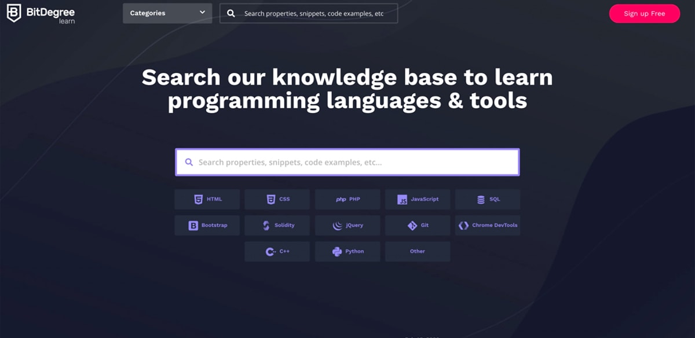The width and height of the screenshot is (695, 338).
Task: Click the CSS3 shield icon
Action: tap(270, 199)
